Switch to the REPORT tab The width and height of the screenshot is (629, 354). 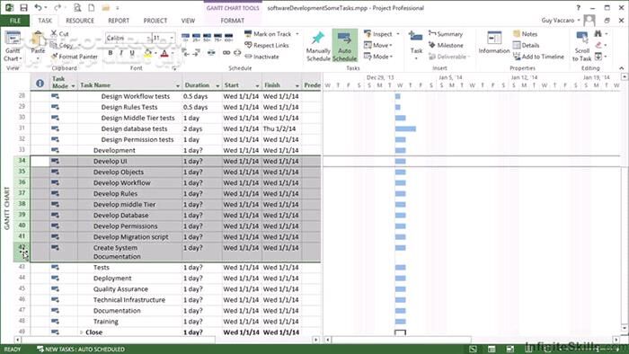[119, 21]
